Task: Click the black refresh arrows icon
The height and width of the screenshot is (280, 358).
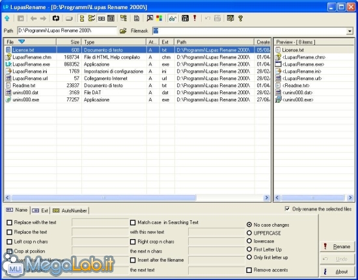Action: click(56, 18)
